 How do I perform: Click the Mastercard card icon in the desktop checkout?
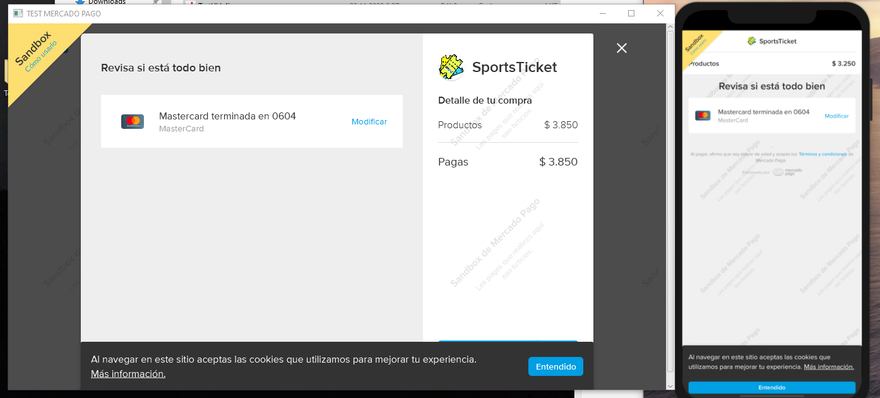point(133,121)
